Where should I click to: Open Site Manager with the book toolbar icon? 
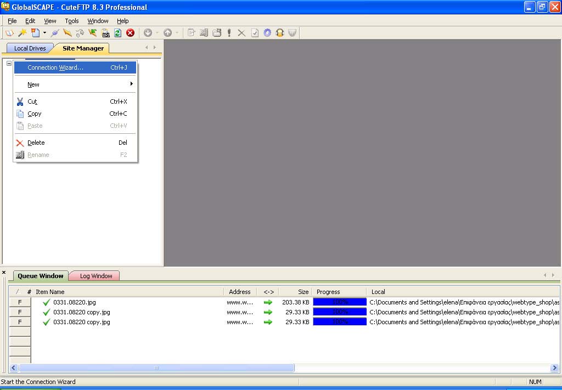9,33
